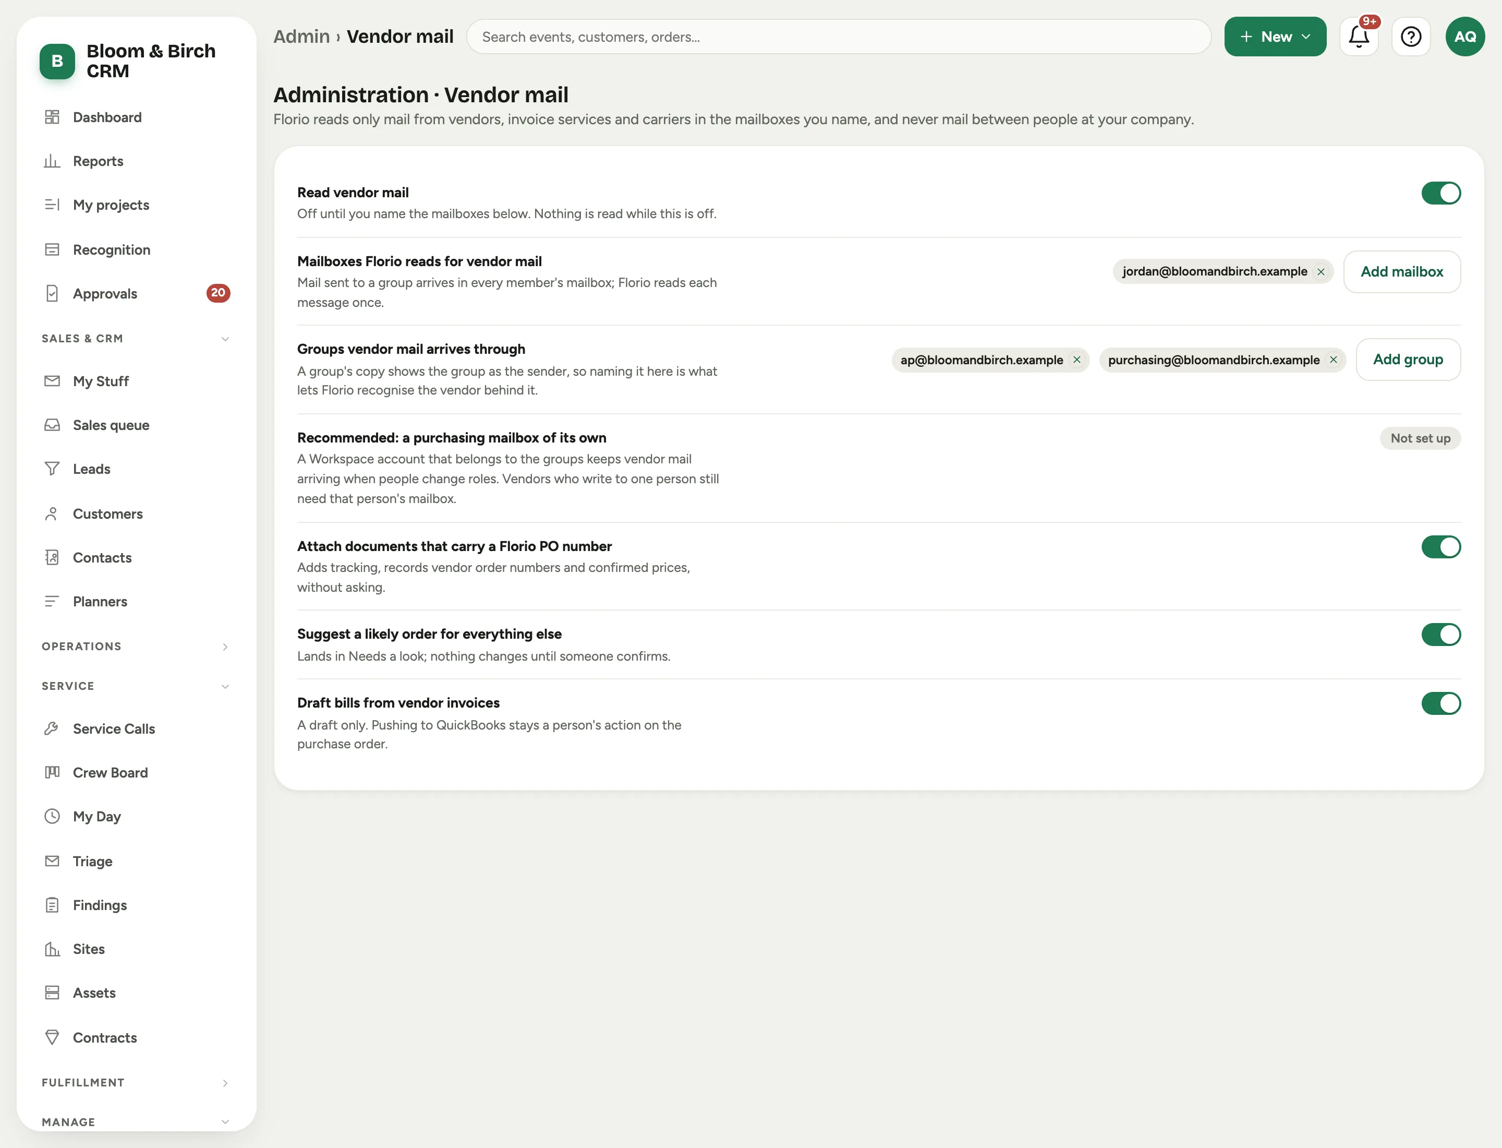Click the Reports bar chart icon
This screenshot has width=1502, height=1148.
(52, 161)
